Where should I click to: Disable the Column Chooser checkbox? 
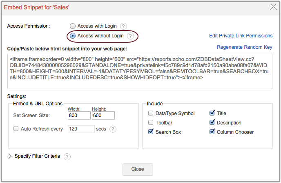pyautogui.click(x=212, y=132)
